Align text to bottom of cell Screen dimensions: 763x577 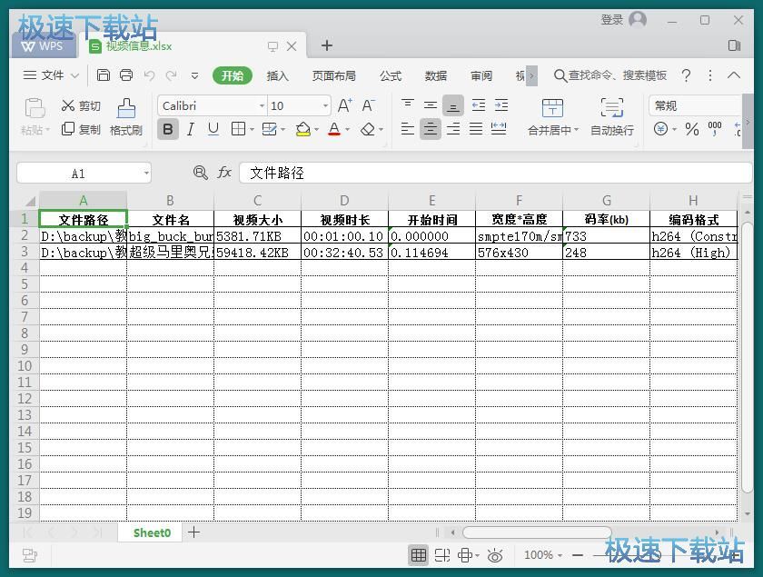tap(453, 105)
